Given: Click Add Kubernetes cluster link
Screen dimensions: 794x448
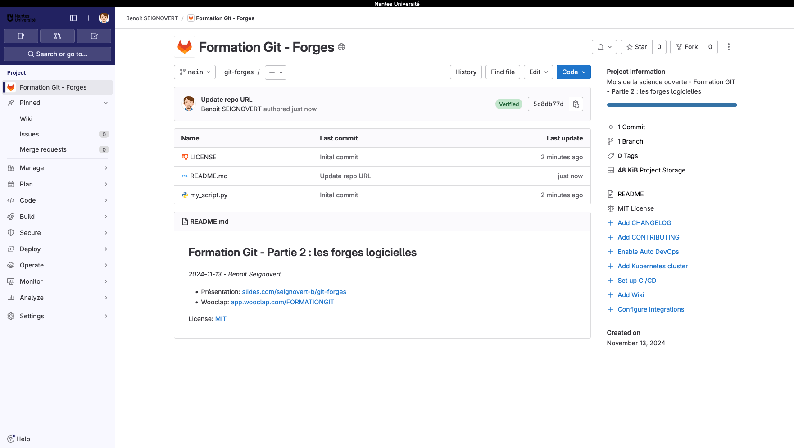Looking at the screenshot, I should tap(653, 266).
